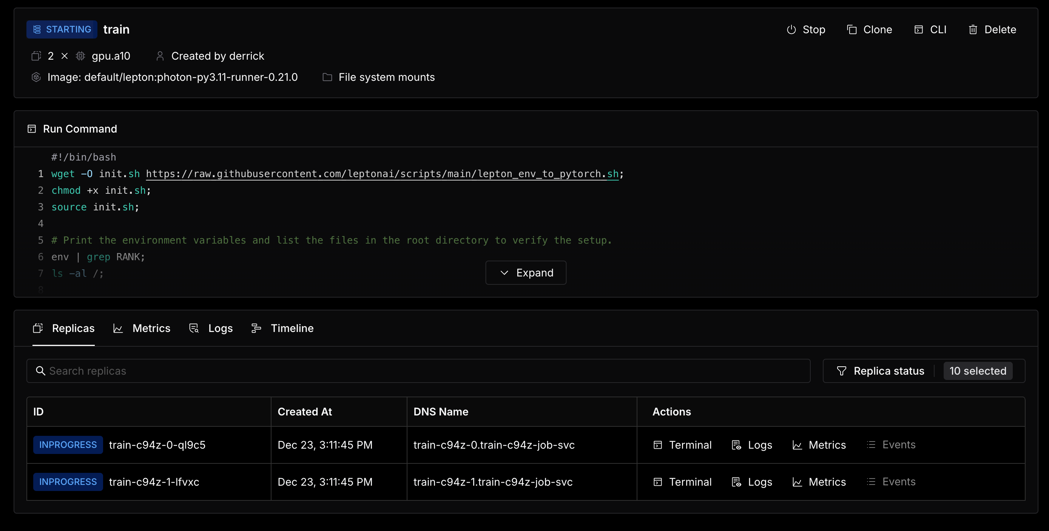
Task: Click the Clone copy icon
Action: click(852, 29)
